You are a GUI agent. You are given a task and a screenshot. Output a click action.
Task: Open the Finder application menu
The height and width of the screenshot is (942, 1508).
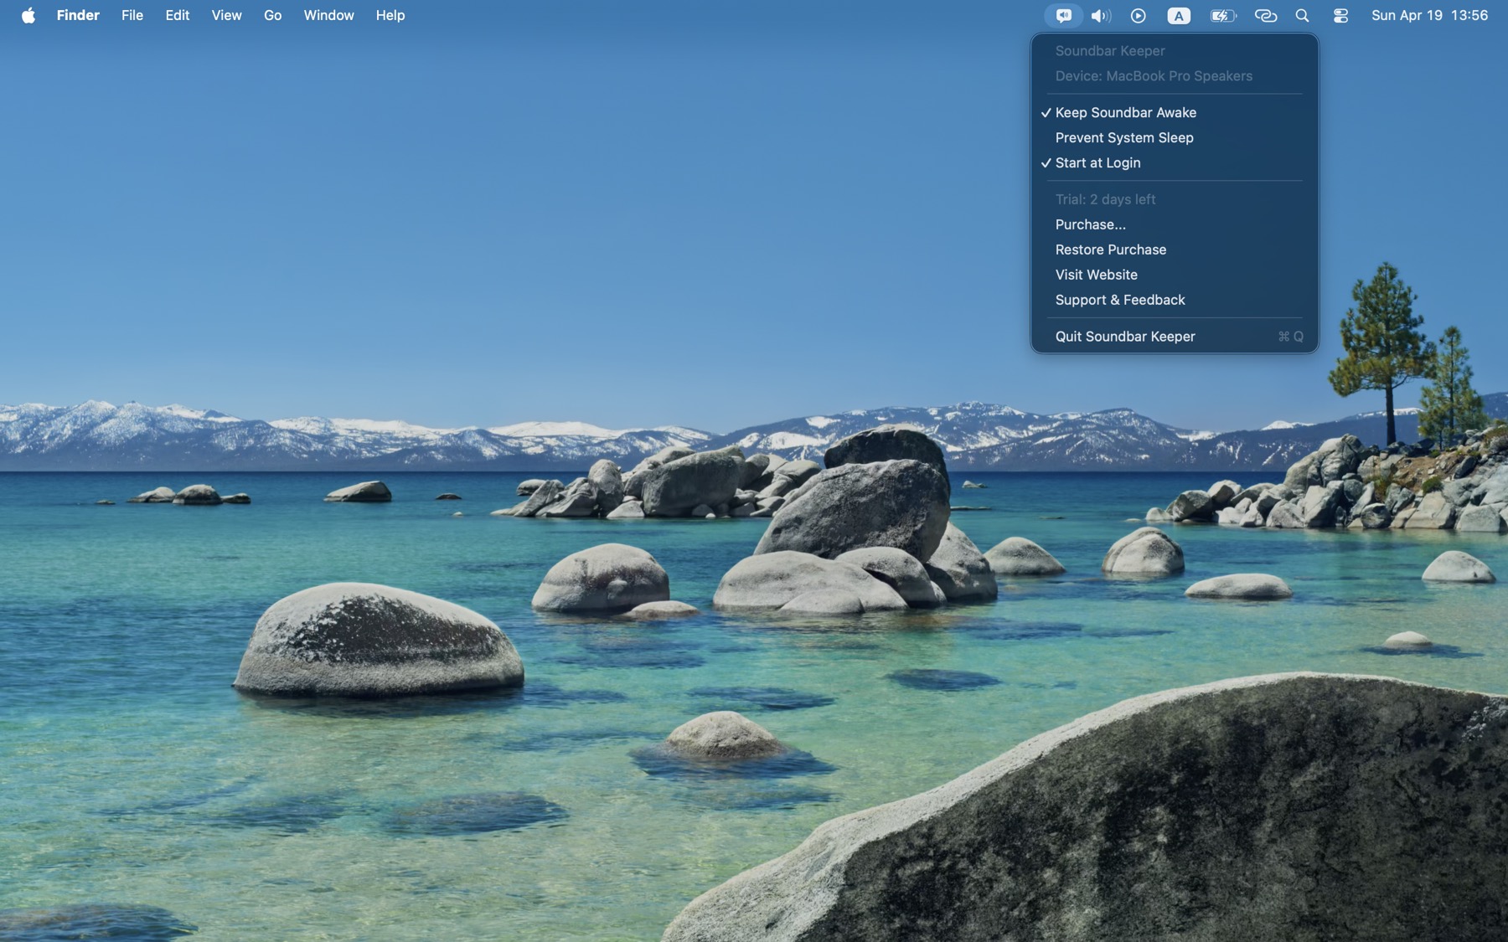tap(78, 15)
